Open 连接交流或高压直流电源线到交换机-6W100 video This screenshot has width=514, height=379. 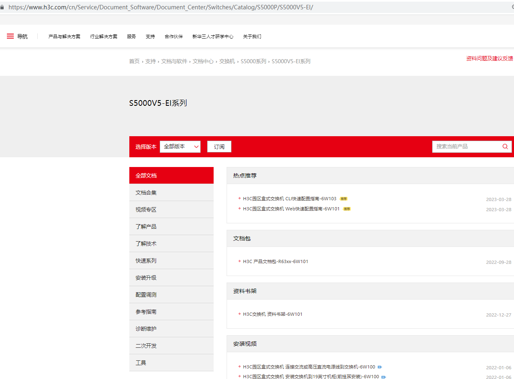pyautogui.click(x=309, y=367)
